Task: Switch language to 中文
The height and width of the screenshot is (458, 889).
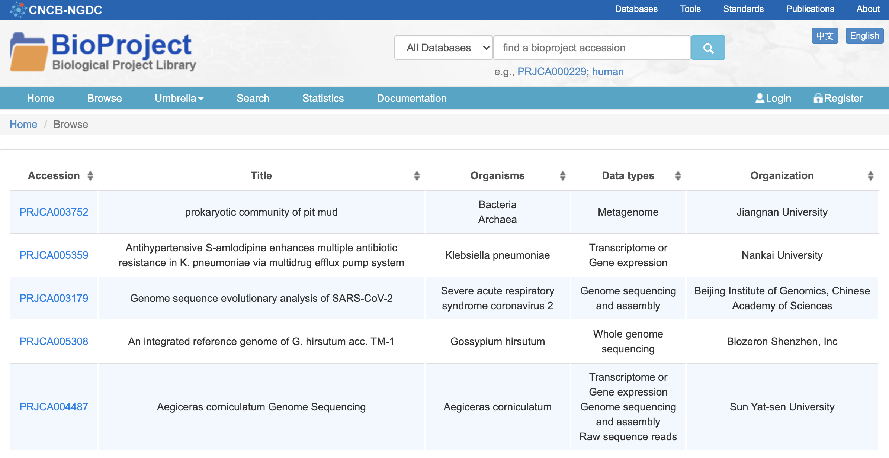Action: point(825,36)
